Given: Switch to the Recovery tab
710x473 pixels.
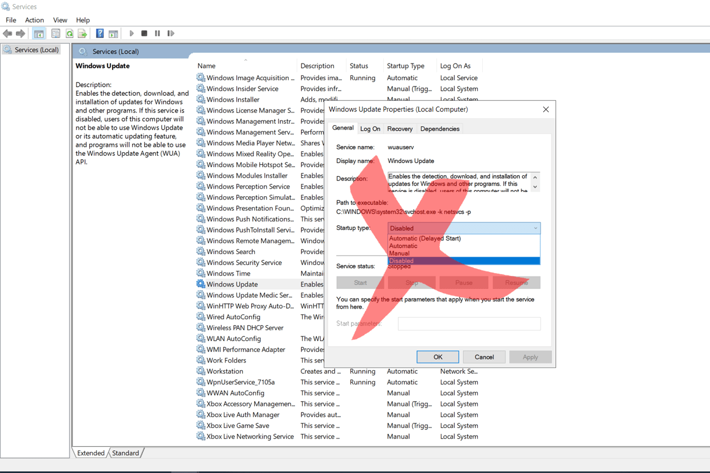Looking at the screenshot, I should 400,129.
